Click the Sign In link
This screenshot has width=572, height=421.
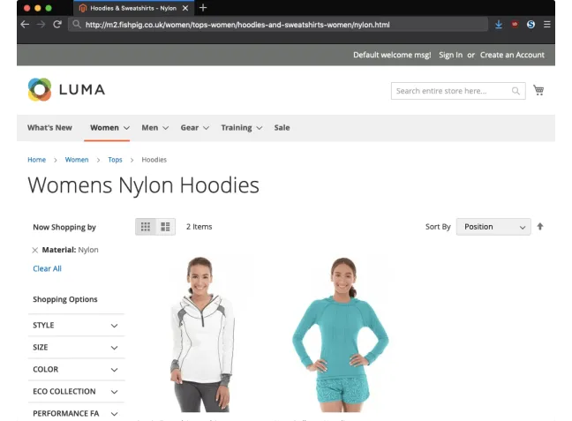pyautogui.click(x=450, y=55)
